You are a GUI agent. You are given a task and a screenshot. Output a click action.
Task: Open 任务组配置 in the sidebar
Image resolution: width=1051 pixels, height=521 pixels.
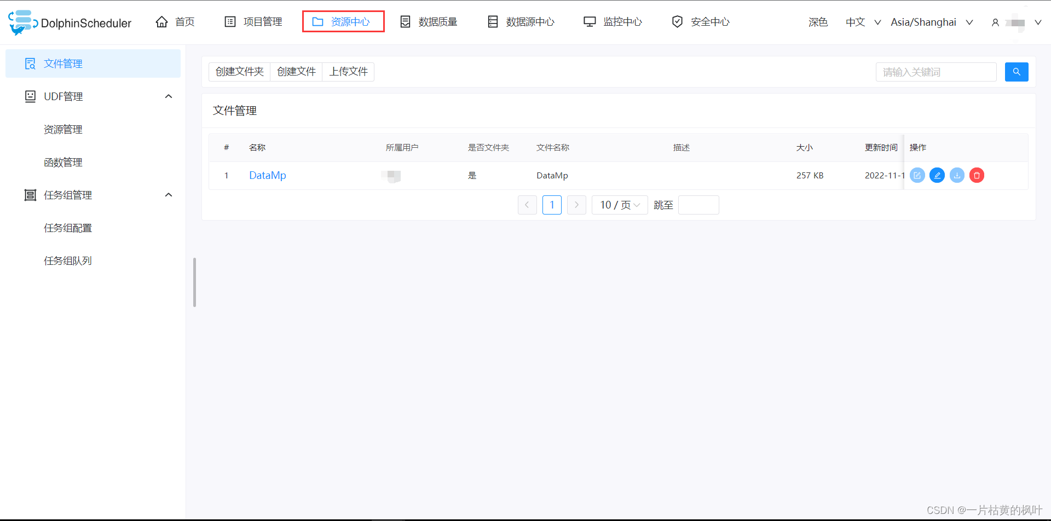click(68, 228)
